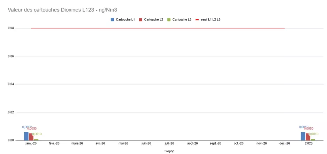Select the 'Cartouche L3' legend label
The image size is (327, 154).
(182, 20)
